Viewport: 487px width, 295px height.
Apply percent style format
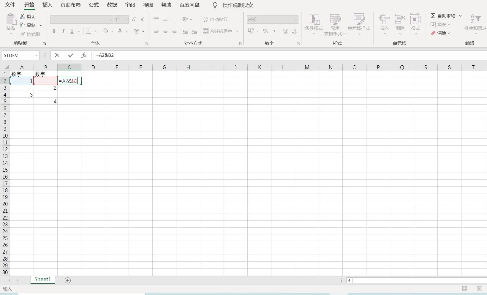coord(265,31)
